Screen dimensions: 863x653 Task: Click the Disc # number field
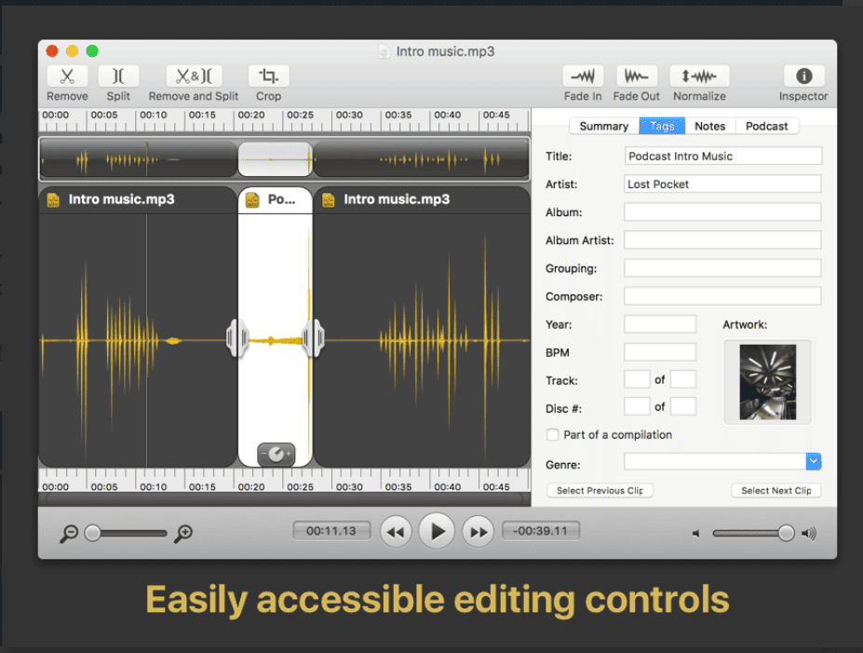638,406
